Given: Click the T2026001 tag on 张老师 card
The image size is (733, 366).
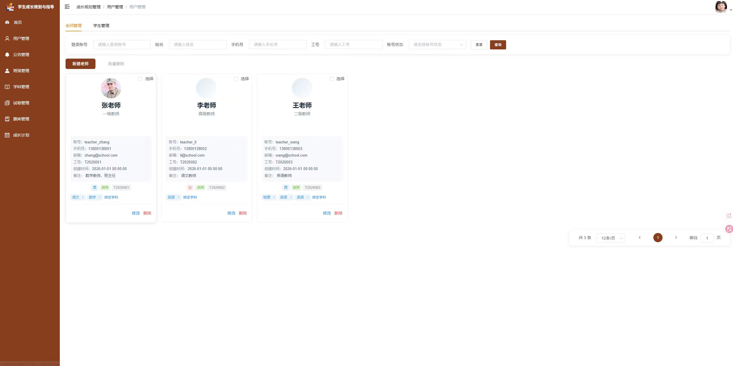Looking at the screenshot, I should (x=121, y=188).
